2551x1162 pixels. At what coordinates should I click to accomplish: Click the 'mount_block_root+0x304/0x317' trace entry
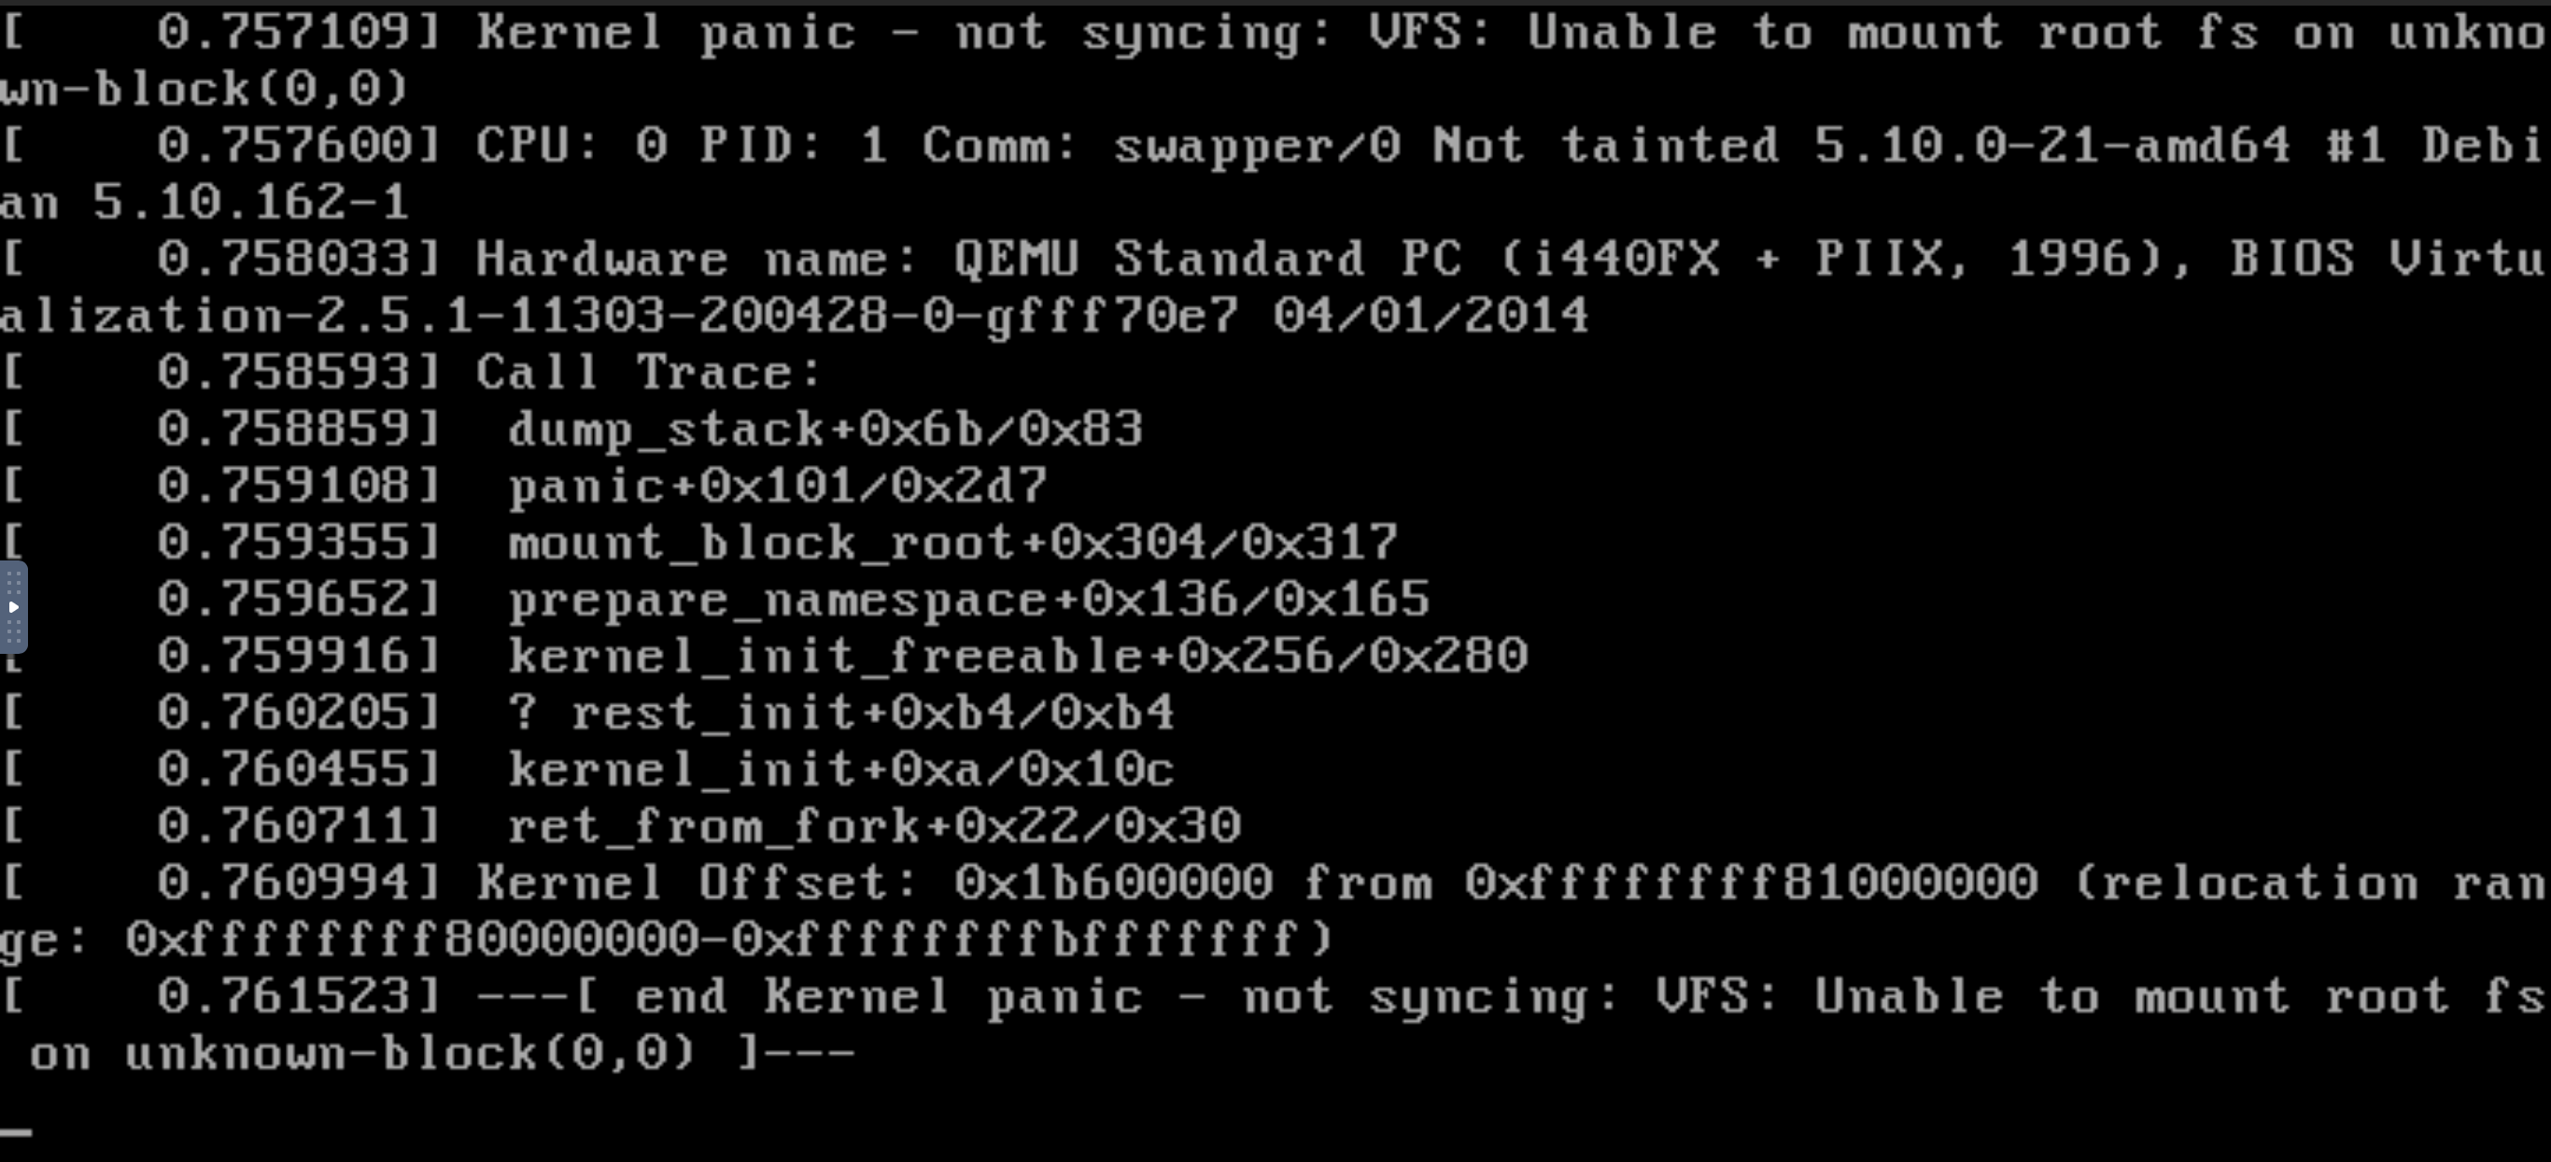(x=951, y=543)
